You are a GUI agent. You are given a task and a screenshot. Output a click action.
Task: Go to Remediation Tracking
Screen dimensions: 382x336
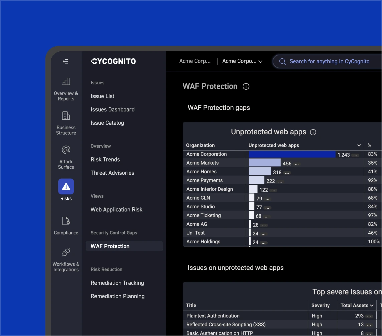tap(117, 283)
